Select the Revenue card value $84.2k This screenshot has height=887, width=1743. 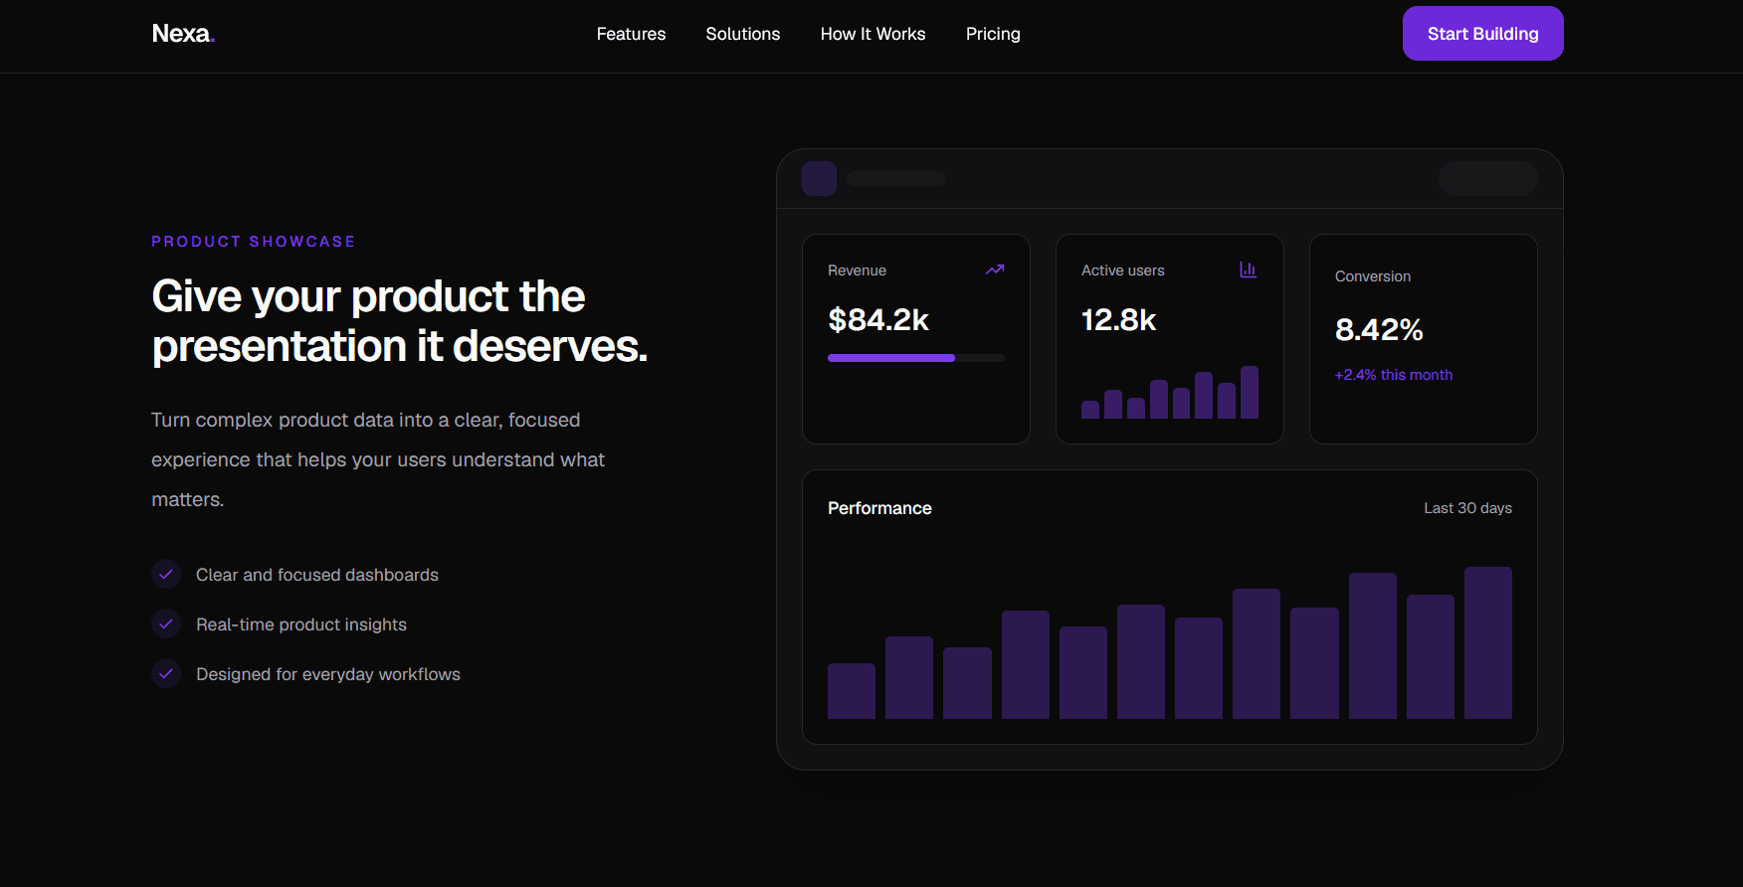coord(878,320)
